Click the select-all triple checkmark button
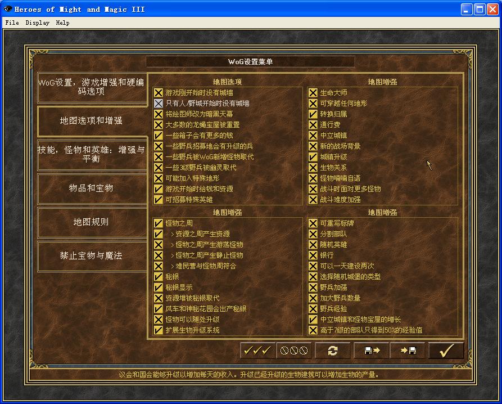Image resolution: width=502 pixels, height=404 pixels. (x=257, y=351)
